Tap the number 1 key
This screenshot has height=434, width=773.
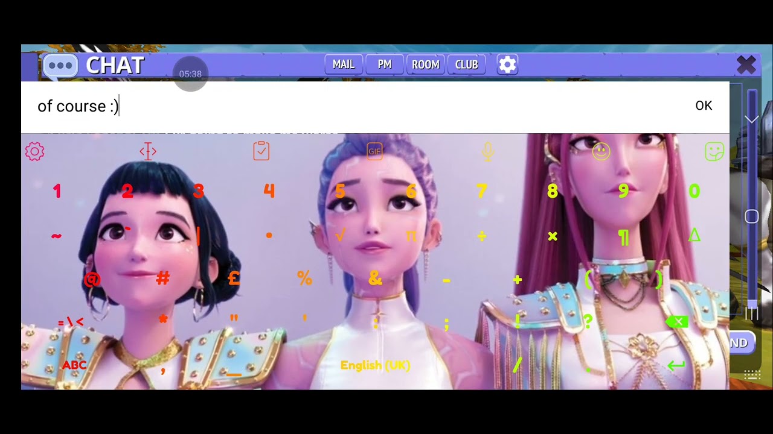click(x=57, y=192)
